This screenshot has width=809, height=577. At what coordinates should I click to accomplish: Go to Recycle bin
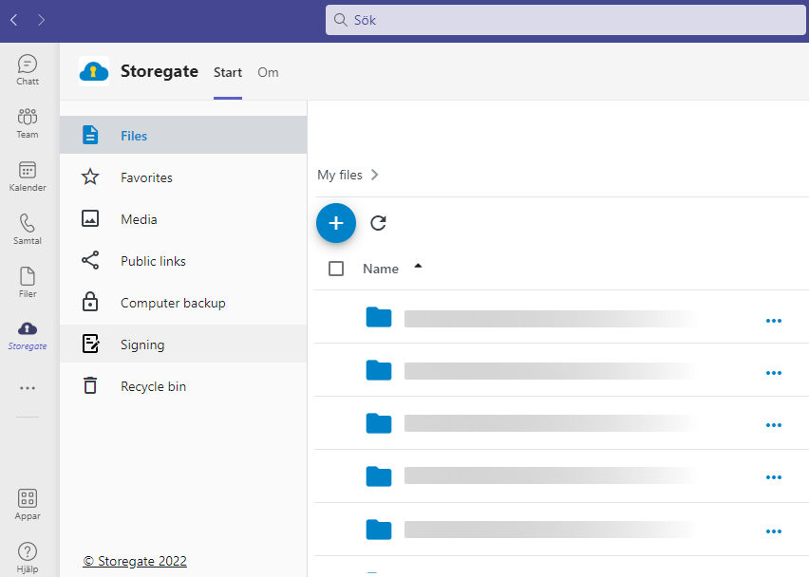(x=183, y=386)
